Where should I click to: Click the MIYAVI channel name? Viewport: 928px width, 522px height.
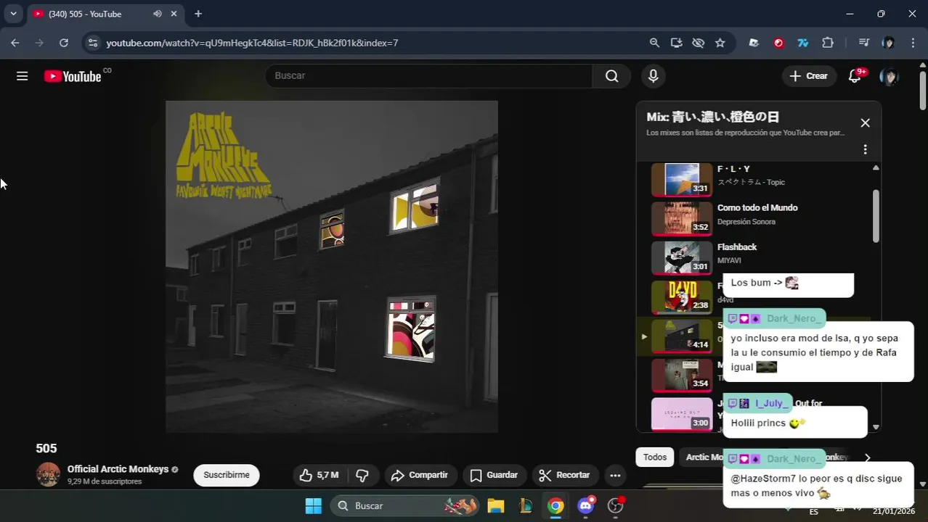[x=728, y=261]
